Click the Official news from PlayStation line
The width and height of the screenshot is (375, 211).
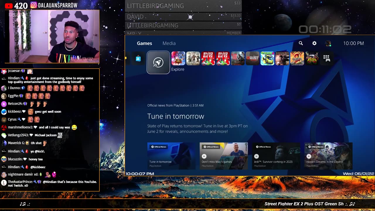click(175, 105)
